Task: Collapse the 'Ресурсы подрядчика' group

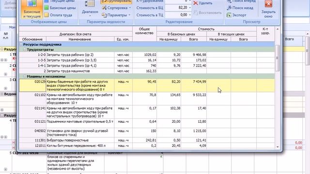Action: [x=21, y=44]
